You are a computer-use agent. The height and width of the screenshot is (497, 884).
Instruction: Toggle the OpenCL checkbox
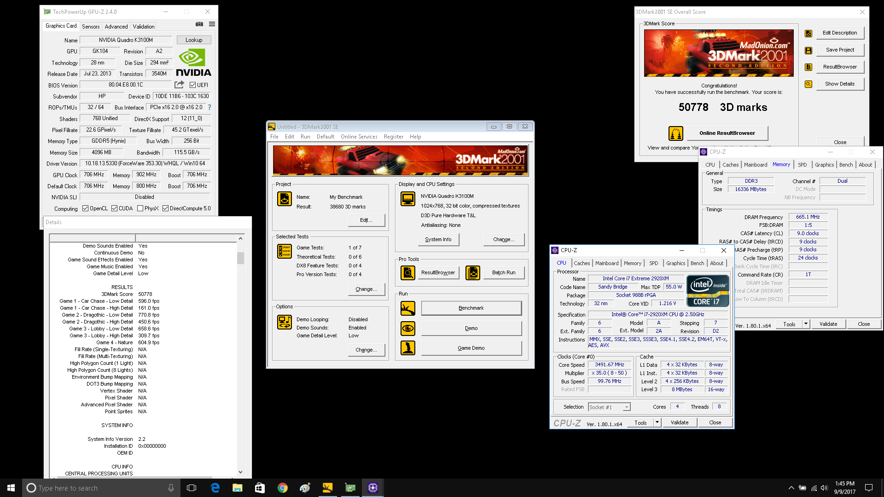pos(86,208)
